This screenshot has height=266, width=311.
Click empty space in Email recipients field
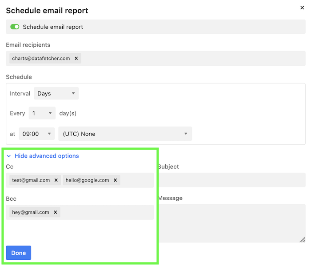click(191, 58)
